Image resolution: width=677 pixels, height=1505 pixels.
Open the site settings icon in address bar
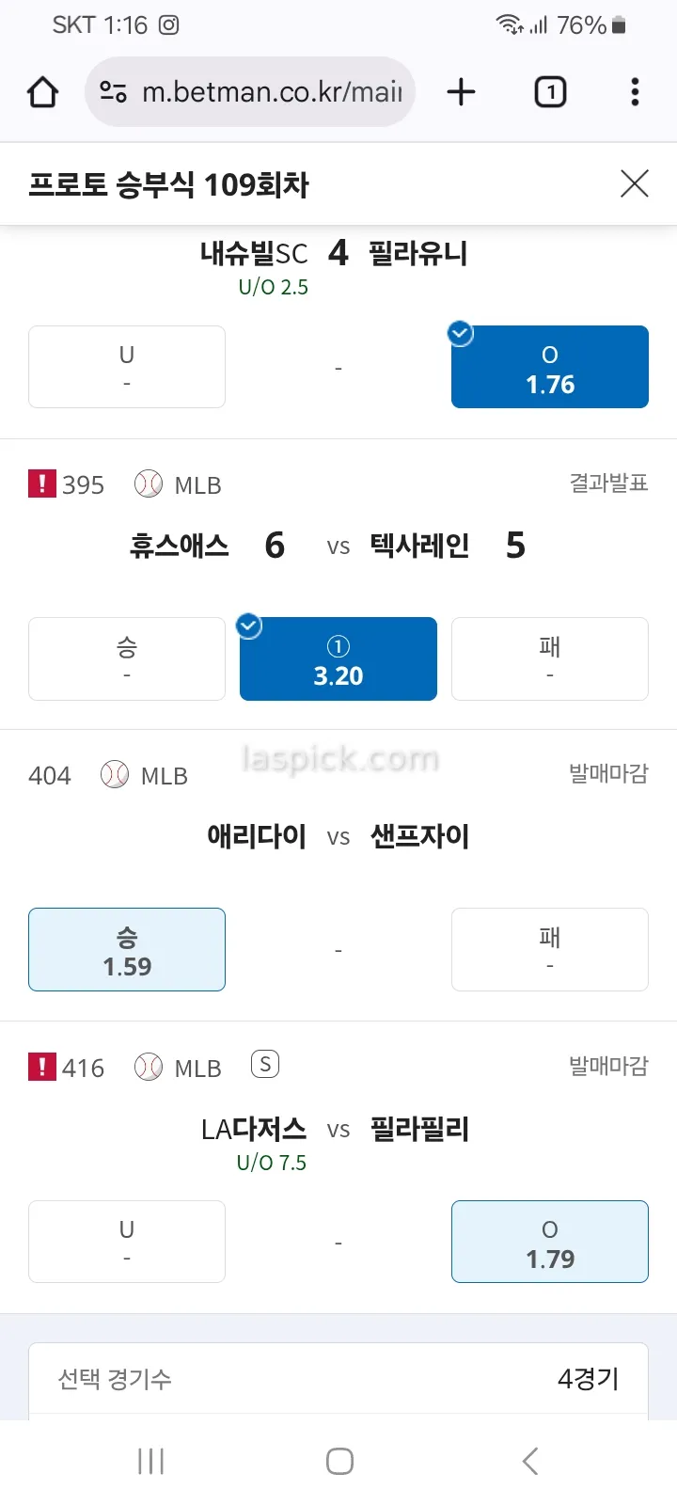113,92
